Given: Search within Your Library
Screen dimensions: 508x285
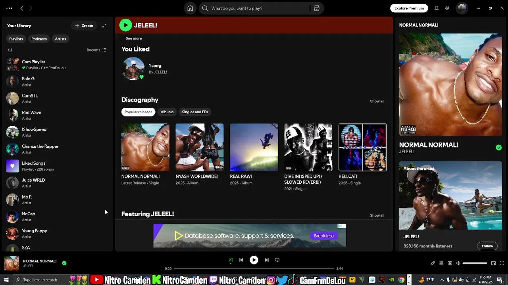Looking at the screenshot, I should click(x=10, y=50).
